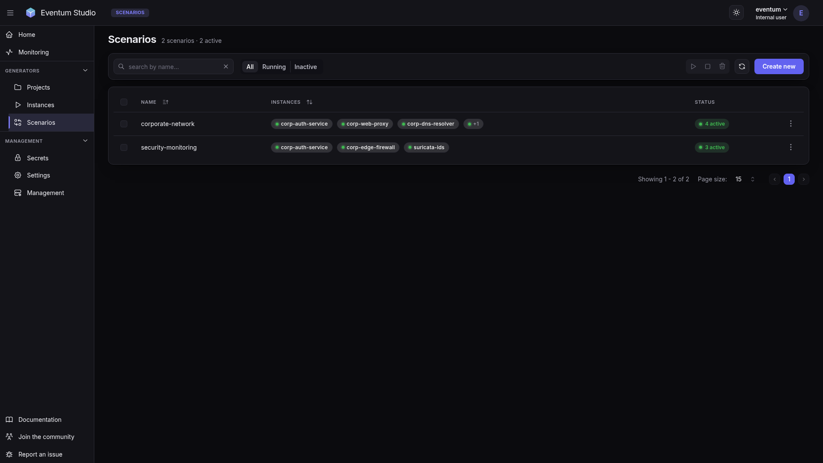
Task: Click Create new button
Action: click(779, 66)
